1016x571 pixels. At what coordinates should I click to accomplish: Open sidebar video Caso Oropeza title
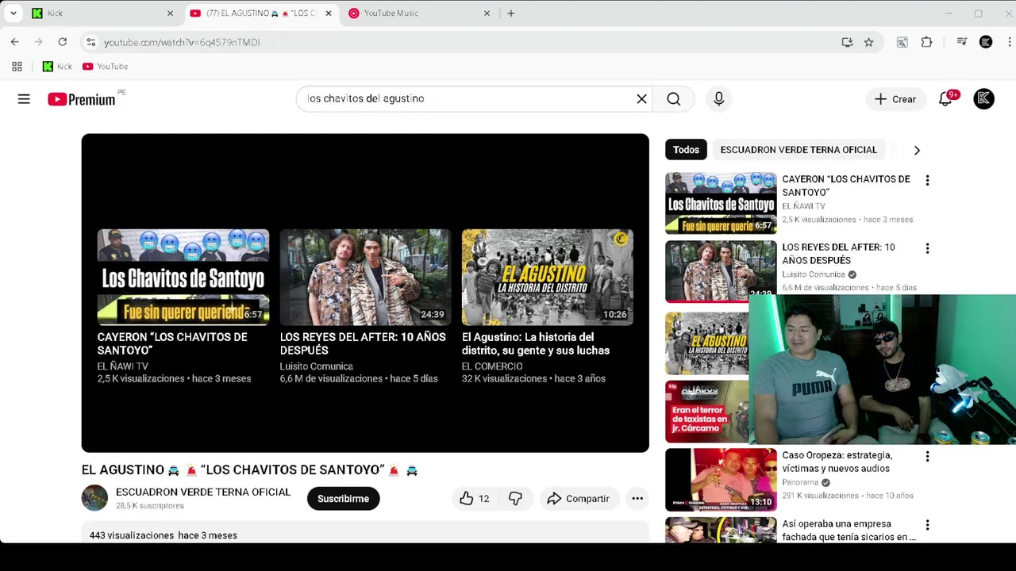click(x=837, y=462)
